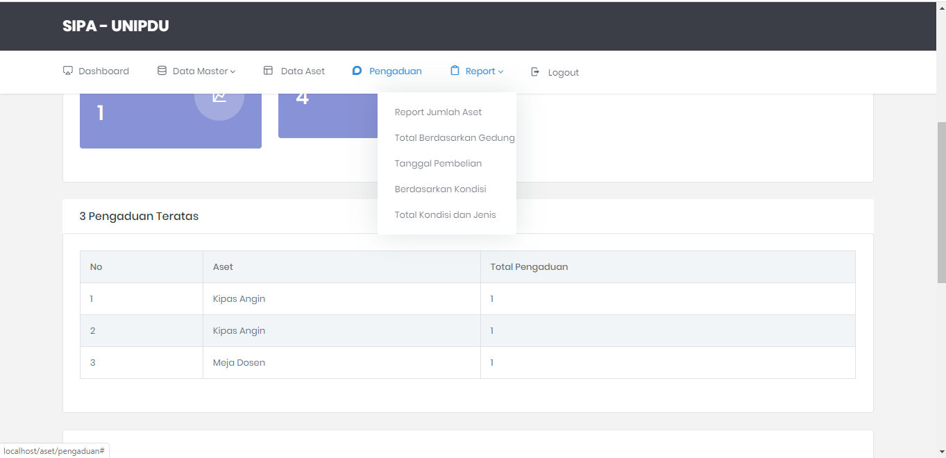Select Report Jumlah Aset
946x458 pixels.
click(x=438, y=112)
